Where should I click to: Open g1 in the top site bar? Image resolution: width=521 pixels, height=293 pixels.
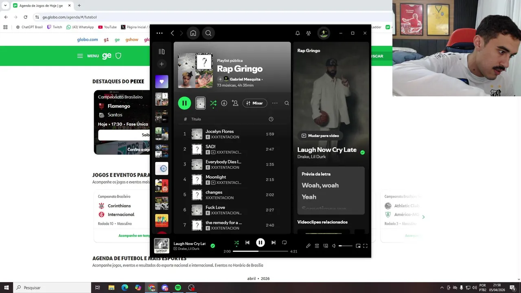coord(106,39)
